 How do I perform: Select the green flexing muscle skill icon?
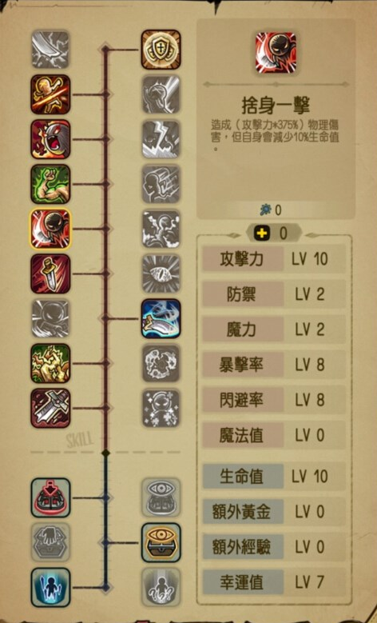pyautogui.click(x=50, y=185)
